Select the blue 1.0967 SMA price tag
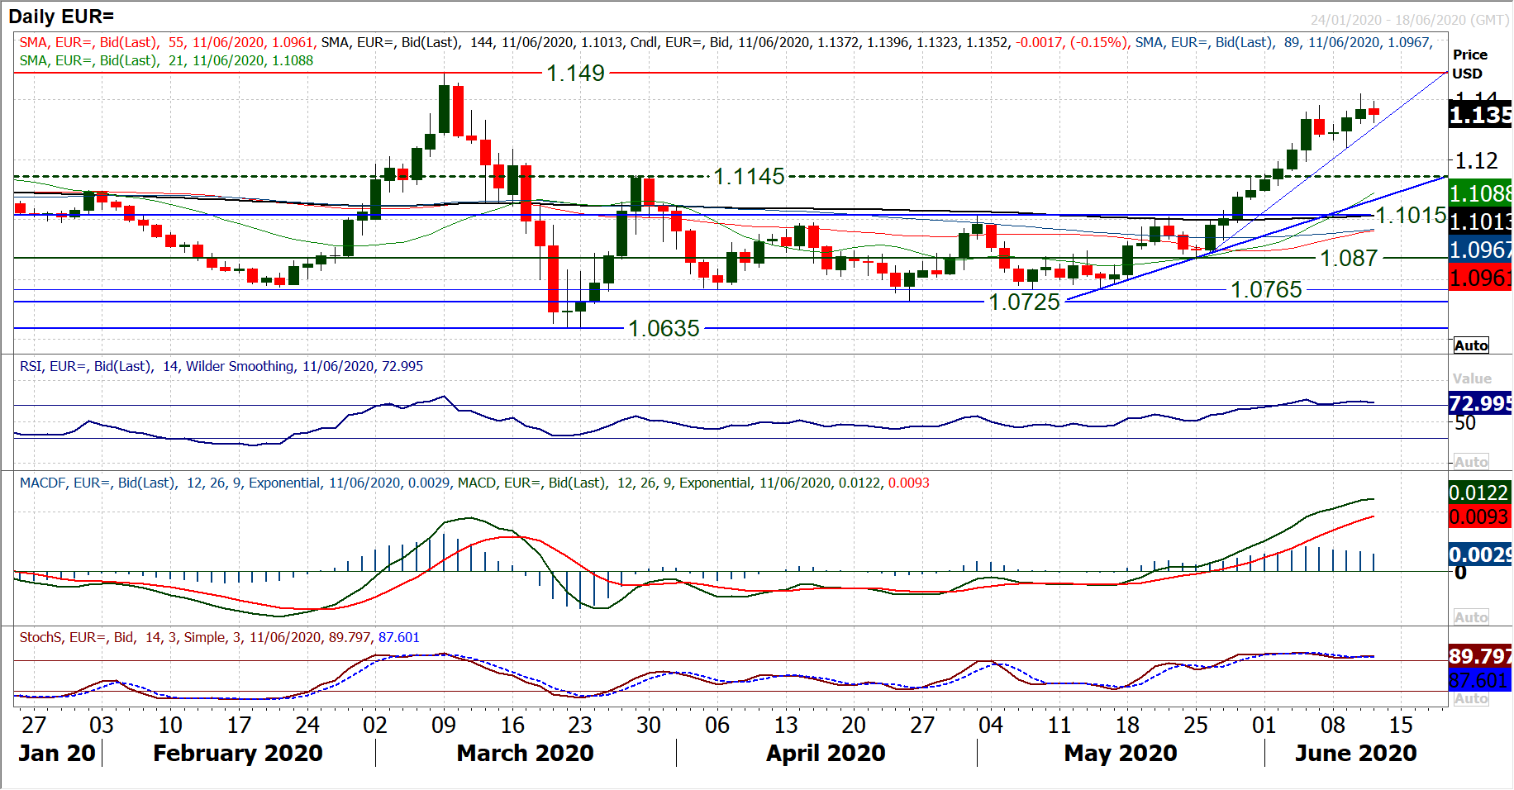This screenshot has width=1514, height=790. point(1480,250)
